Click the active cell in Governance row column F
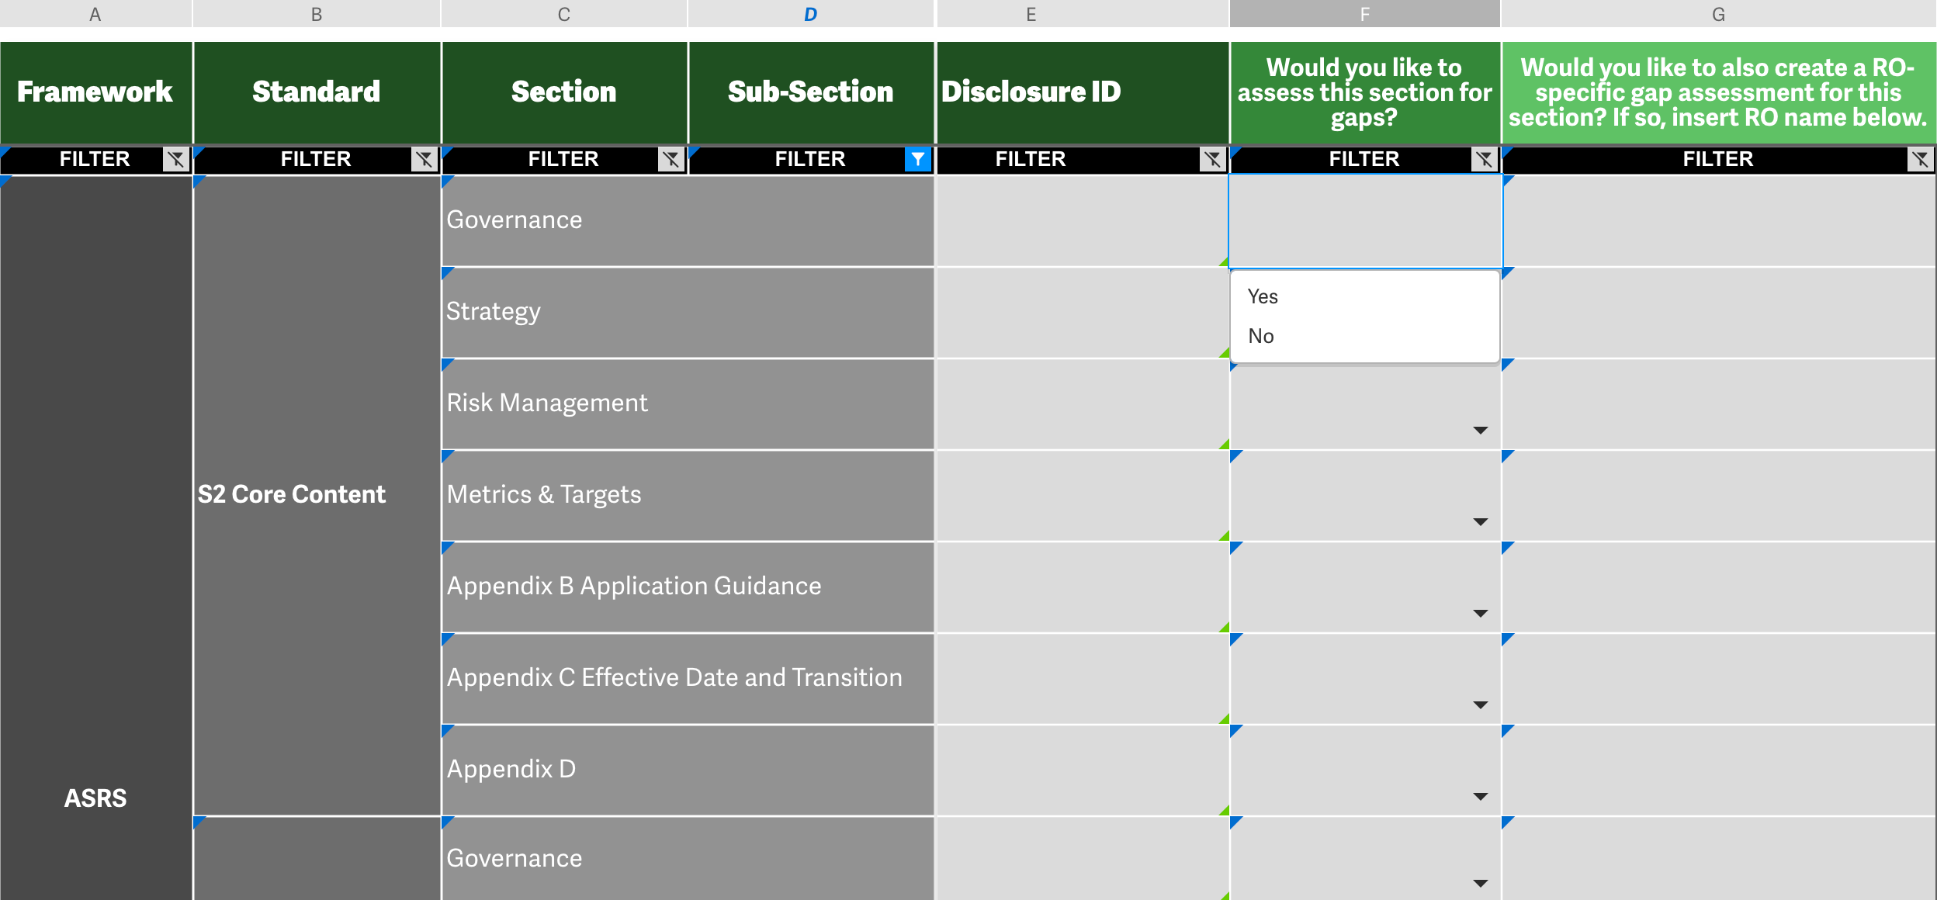 [1365, 221]
